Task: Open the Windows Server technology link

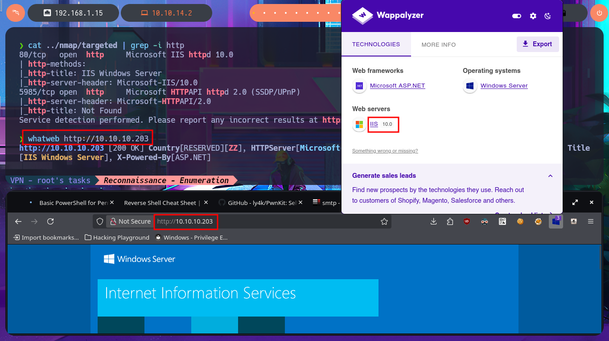Action: tap(504, 86)
